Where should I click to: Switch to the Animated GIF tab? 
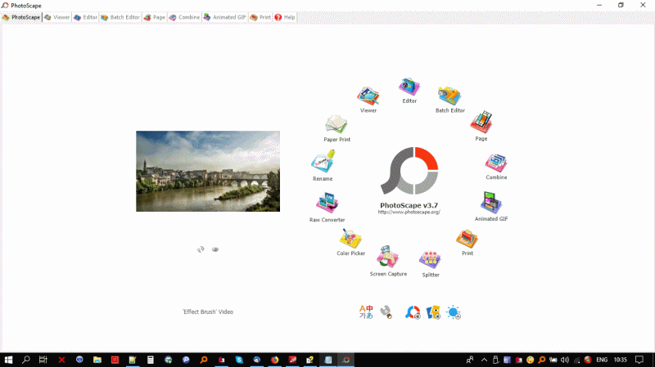pos(224,17)
